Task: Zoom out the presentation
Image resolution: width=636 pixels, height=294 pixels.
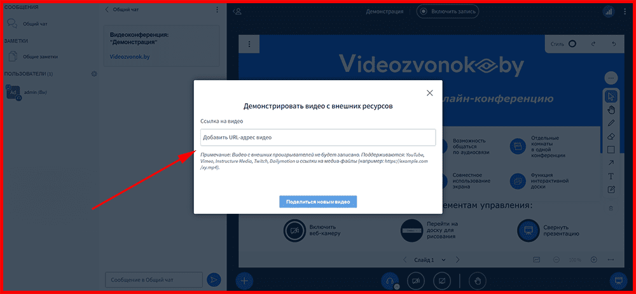Action: [556, 260]
